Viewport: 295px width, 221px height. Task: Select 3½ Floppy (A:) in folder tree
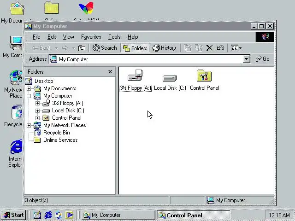(68, 103)
